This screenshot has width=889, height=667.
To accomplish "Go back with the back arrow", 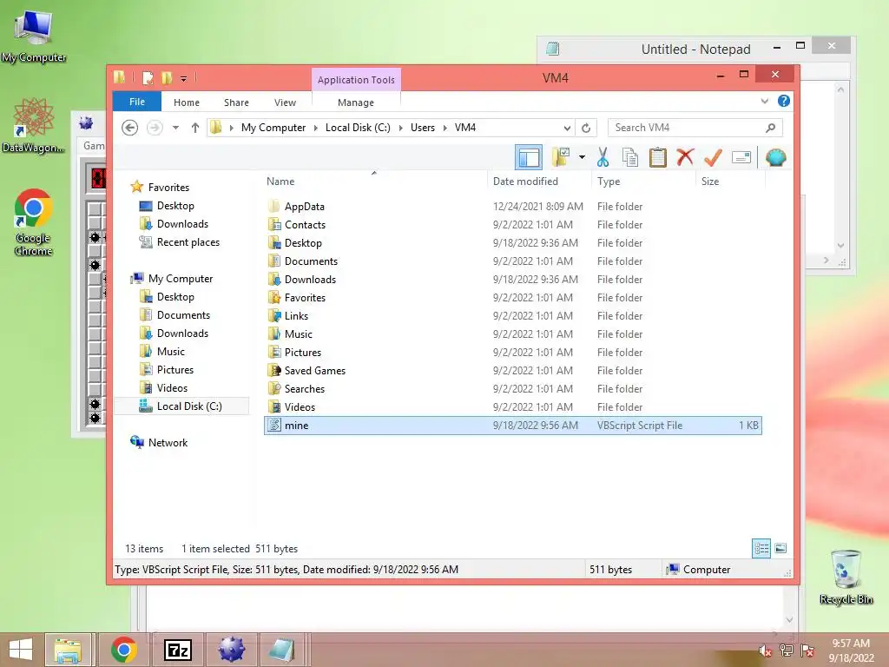I will (130, 128).
